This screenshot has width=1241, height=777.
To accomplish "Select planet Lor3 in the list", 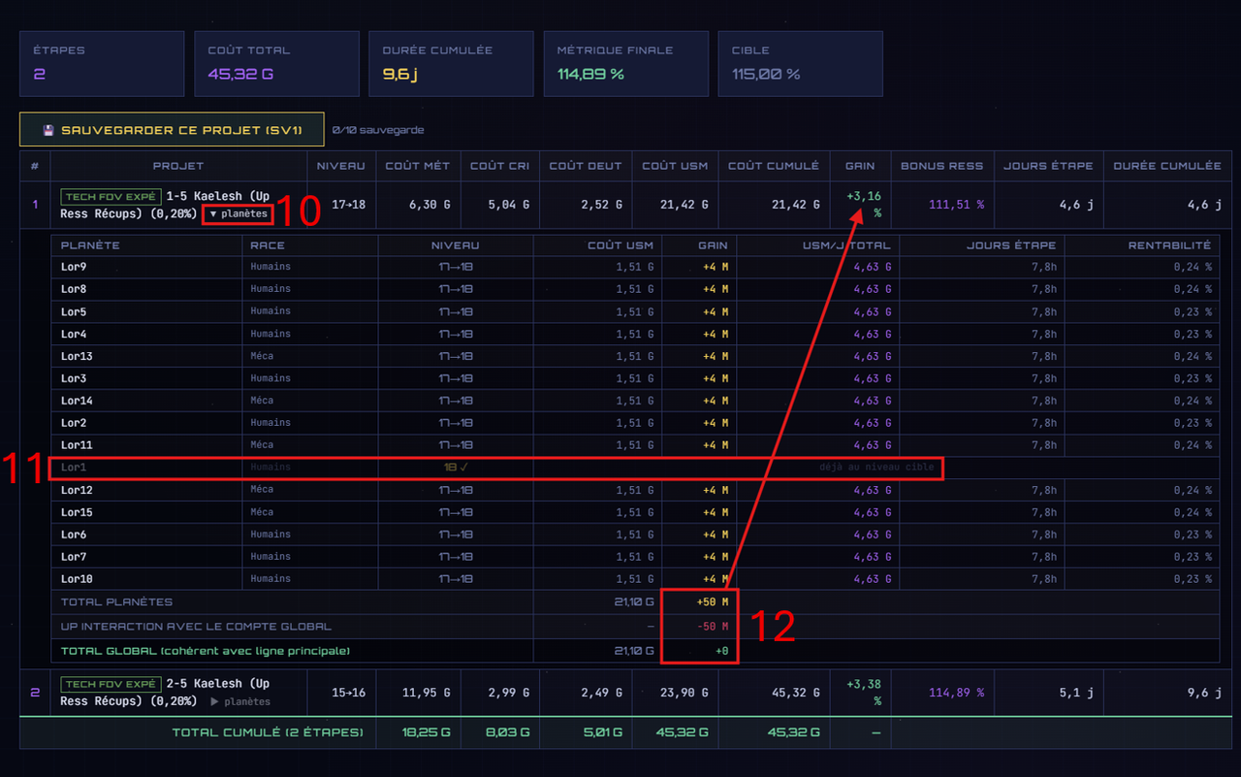I will pos(74,378).
